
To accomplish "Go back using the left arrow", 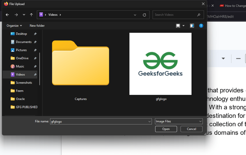I will (x=7, y=15).
